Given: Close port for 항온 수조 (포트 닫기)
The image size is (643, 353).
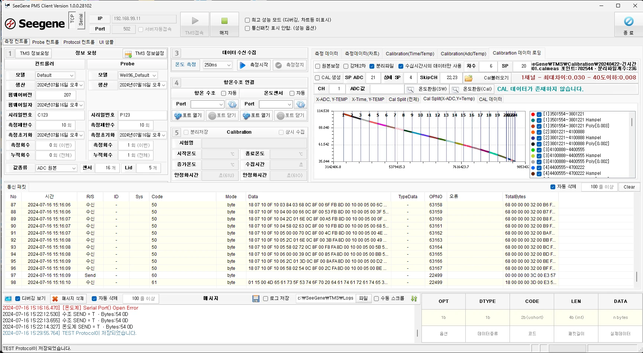Looking at the screenshot, I should [222, 115].
